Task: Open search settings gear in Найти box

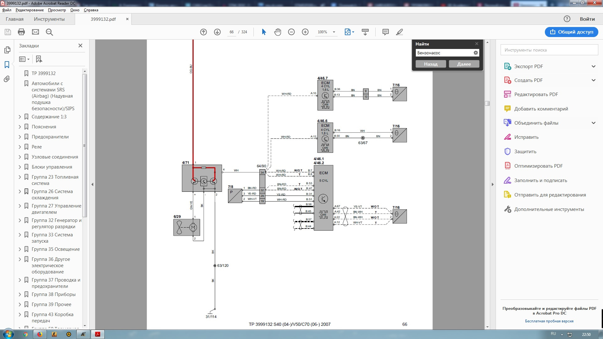Action: 476,53
